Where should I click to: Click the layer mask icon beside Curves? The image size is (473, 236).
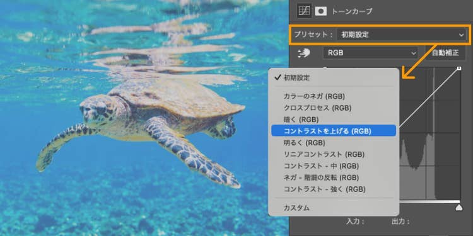pyautogui.click(x=321, y=11)
